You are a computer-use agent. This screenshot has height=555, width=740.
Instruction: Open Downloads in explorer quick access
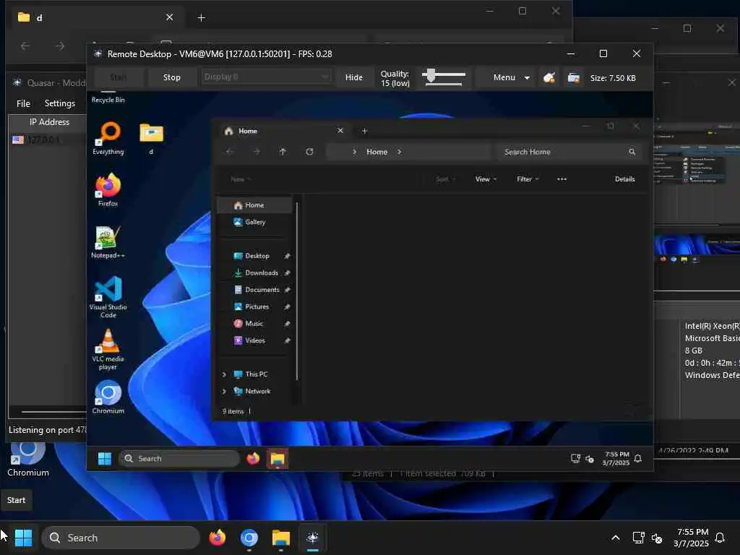(x=262, y=272)
